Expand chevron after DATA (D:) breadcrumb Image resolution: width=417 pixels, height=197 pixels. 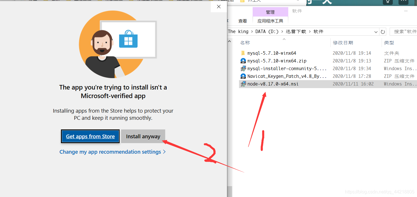282,32
